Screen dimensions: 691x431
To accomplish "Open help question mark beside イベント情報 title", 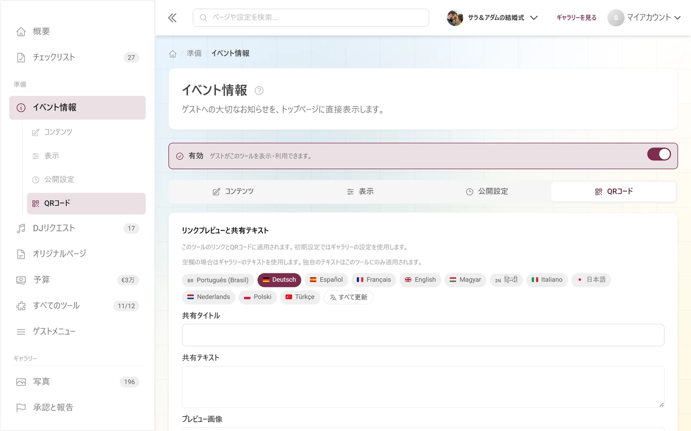I will (259, 91).
